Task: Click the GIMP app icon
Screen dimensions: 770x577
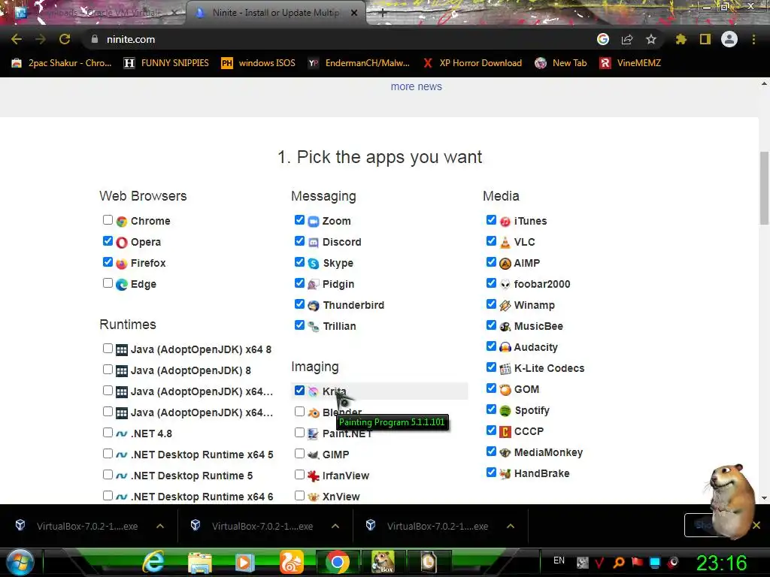Action: pos(314,455)
